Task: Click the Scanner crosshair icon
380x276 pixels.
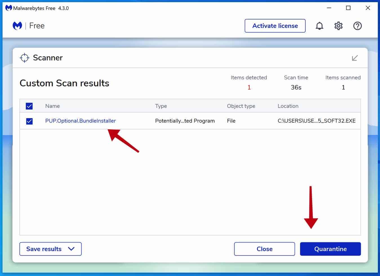Action: (25, 58)
